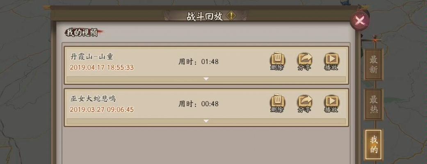
Task: Click the 2019.03.27 09:06:45 timestamp
Action: coord(102,109)
